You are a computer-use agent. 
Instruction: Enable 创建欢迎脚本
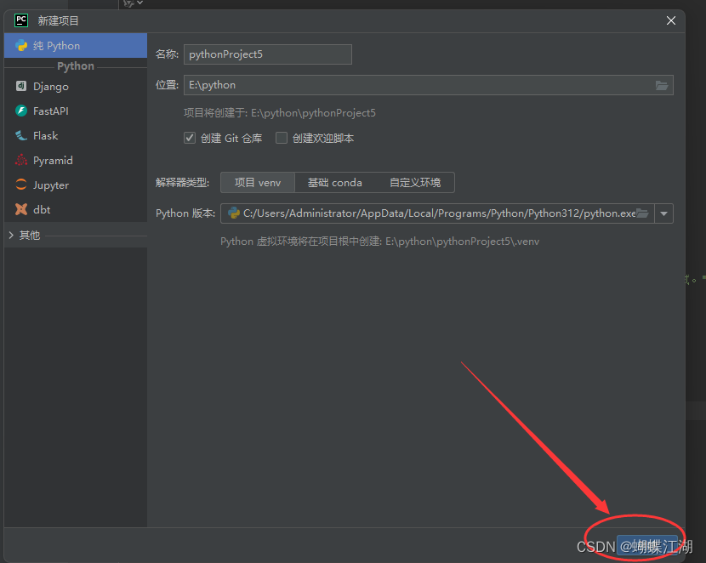(x=282, y=138)
